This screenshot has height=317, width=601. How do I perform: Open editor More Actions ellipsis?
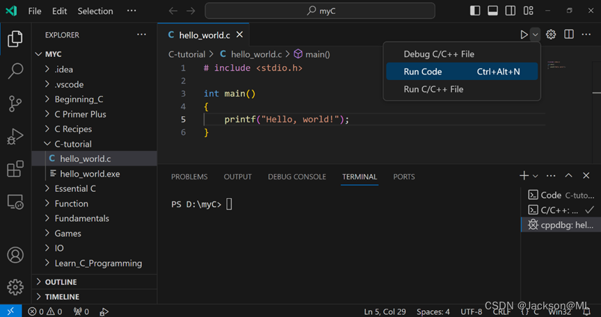pyautogui.click(x=586, y=35)
